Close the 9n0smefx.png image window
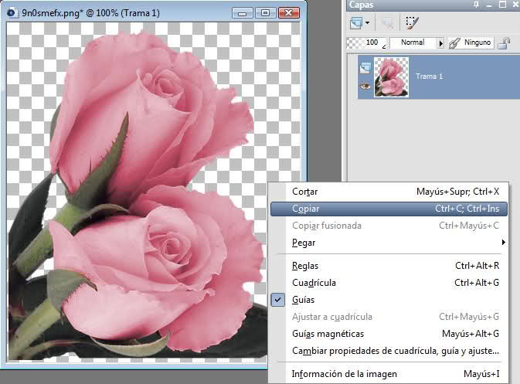 (289, 13)
